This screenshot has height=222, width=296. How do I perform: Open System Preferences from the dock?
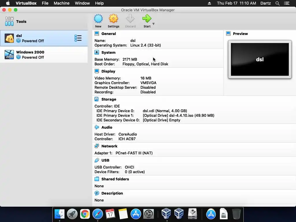(x=149, y=214)
